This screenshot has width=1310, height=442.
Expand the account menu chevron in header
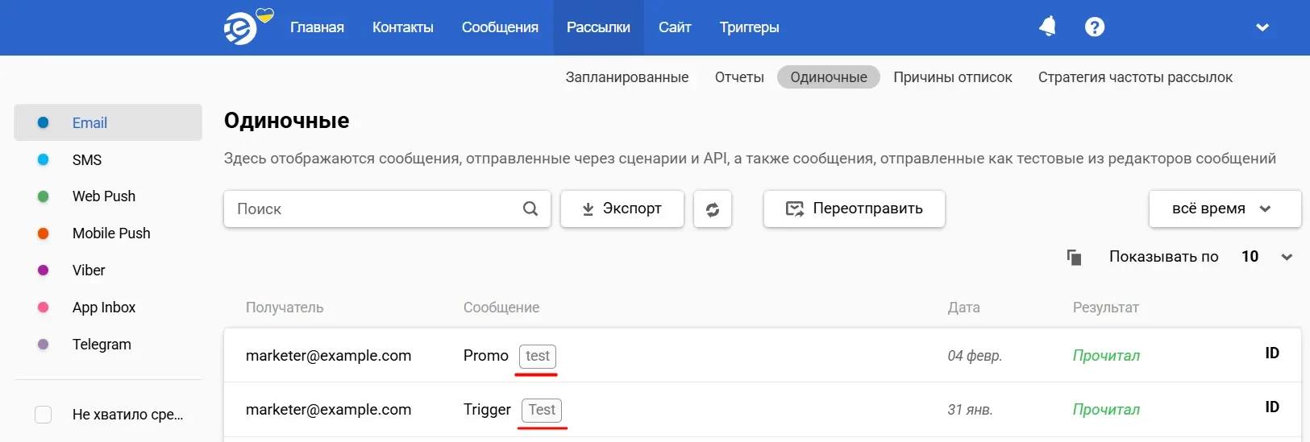click(x=1262, y=27)
